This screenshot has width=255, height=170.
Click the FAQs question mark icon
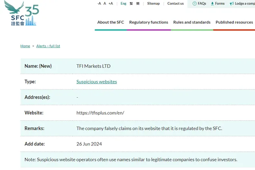tap(194, 4)
